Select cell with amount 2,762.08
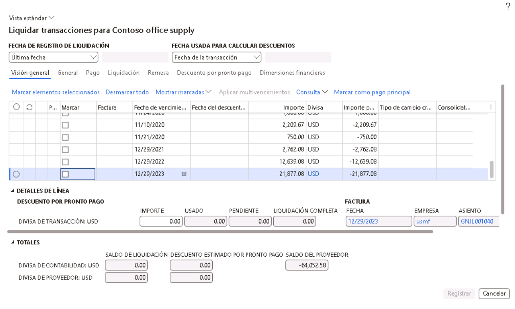Viewport: 515px width, 309px height. point(277,150)
